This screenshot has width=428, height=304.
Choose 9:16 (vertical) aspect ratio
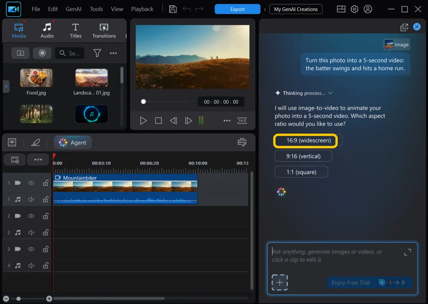pos(303,156)
